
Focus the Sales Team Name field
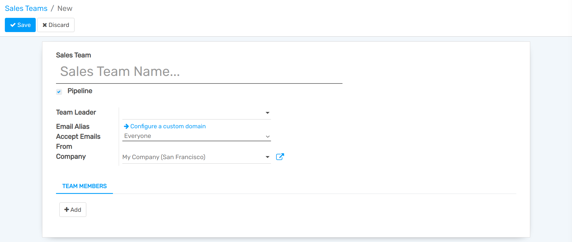click(199, 72)
